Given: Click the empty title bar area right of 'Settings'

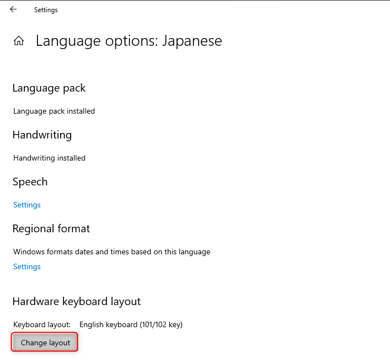Looking at the screenshot, I should [221, 10].
